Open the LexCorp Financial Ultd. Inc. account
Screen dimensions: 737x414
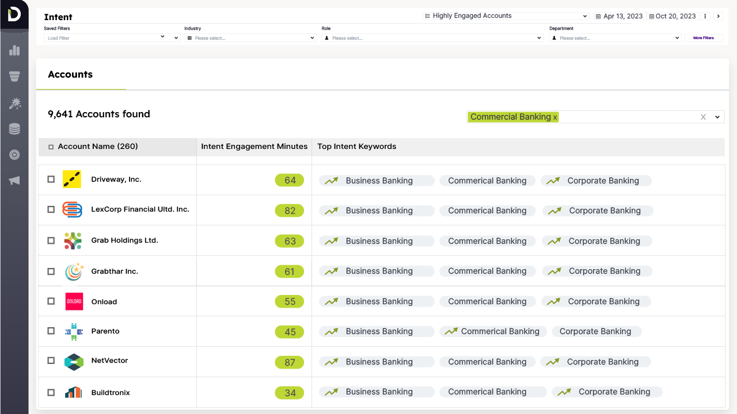pos(140,209)
